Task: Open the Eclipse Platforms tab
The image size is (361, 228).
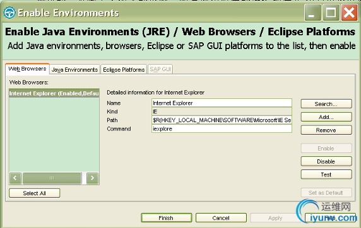Action: 124,70
